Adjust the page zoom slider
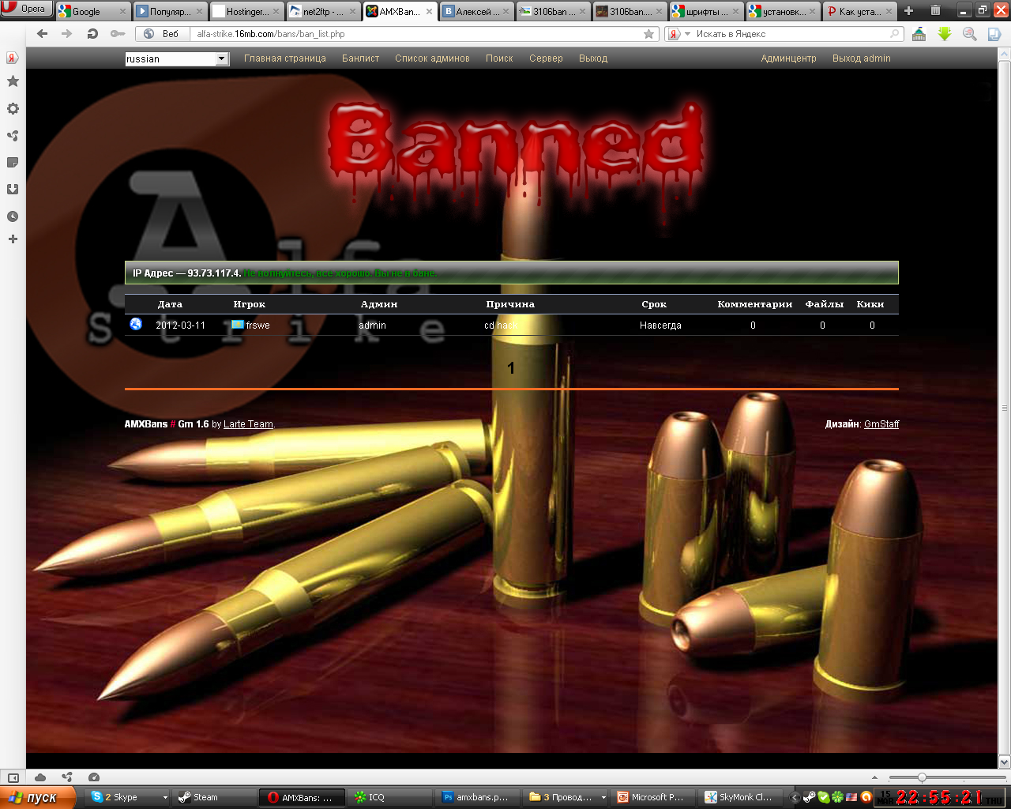1011x809 pixels. pos(922,777)
